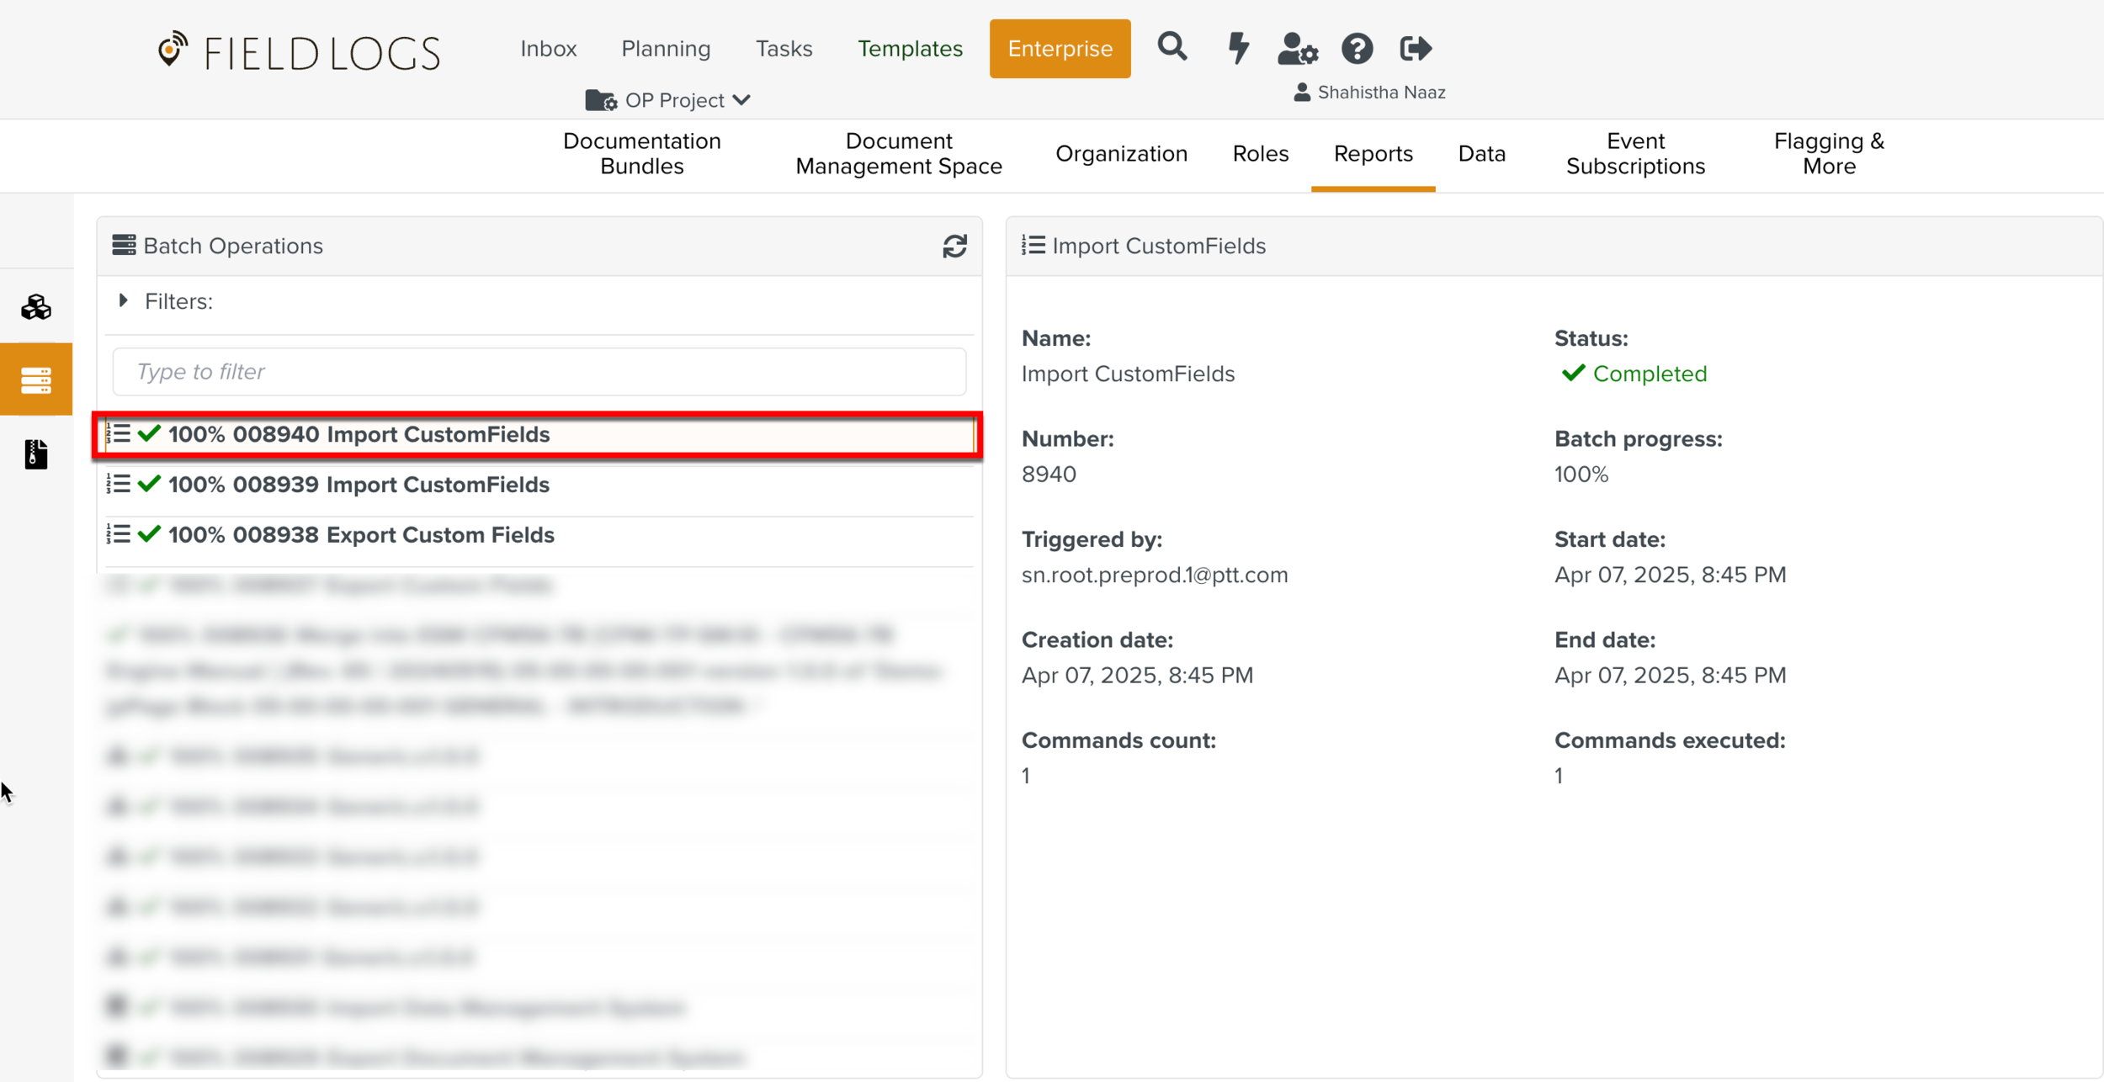Focus the Type to filter field

(539, 372)
